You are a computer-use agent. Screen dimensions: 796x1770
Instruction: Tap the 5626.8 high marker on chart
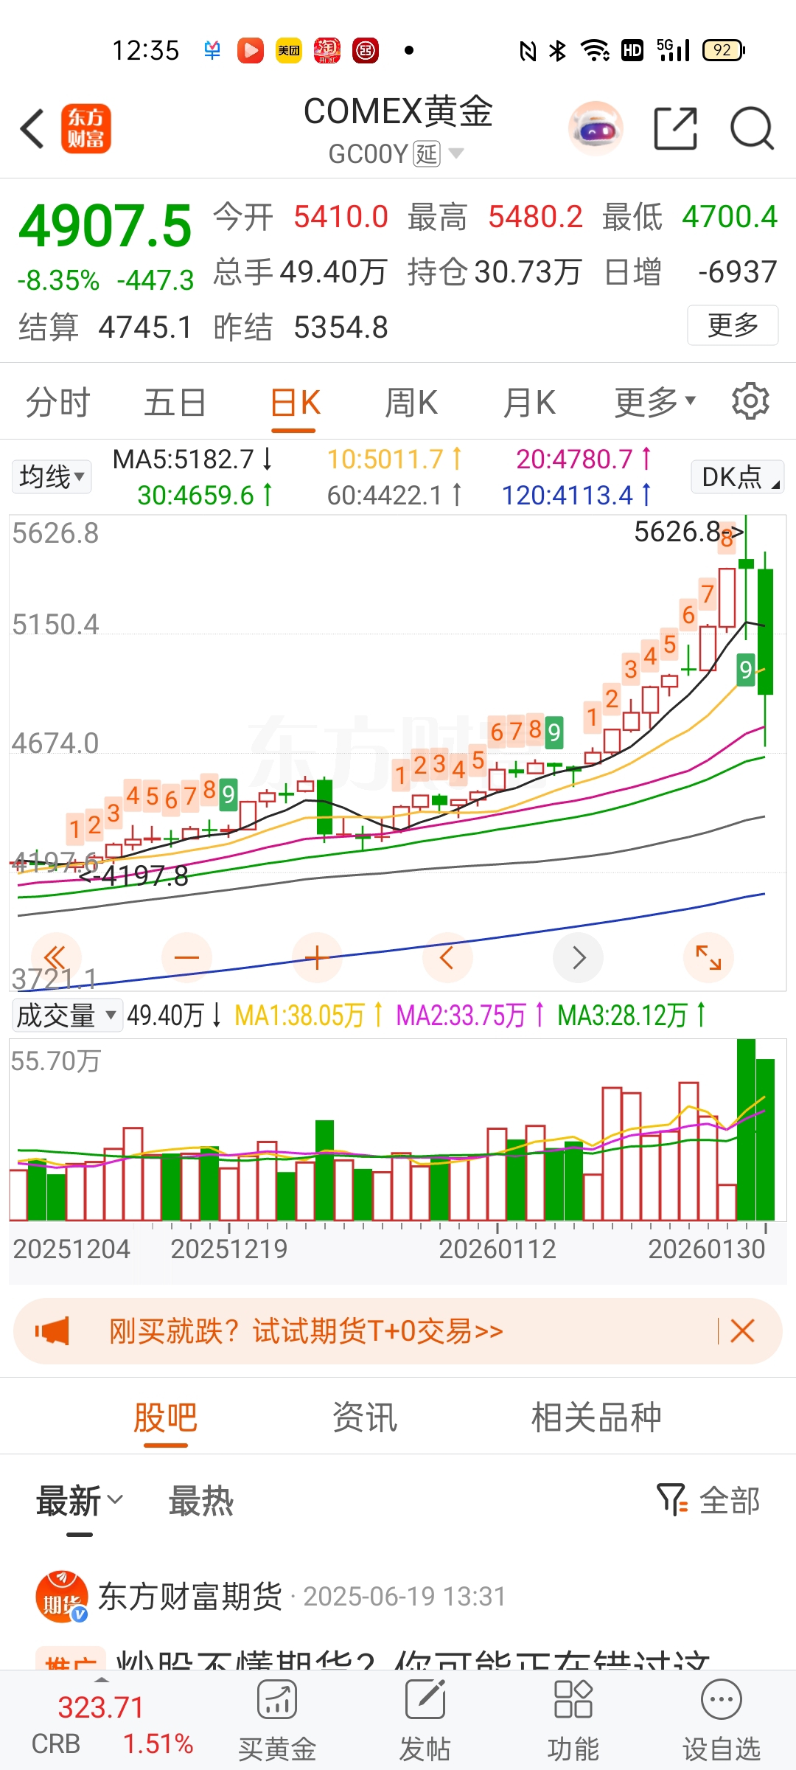688,532
